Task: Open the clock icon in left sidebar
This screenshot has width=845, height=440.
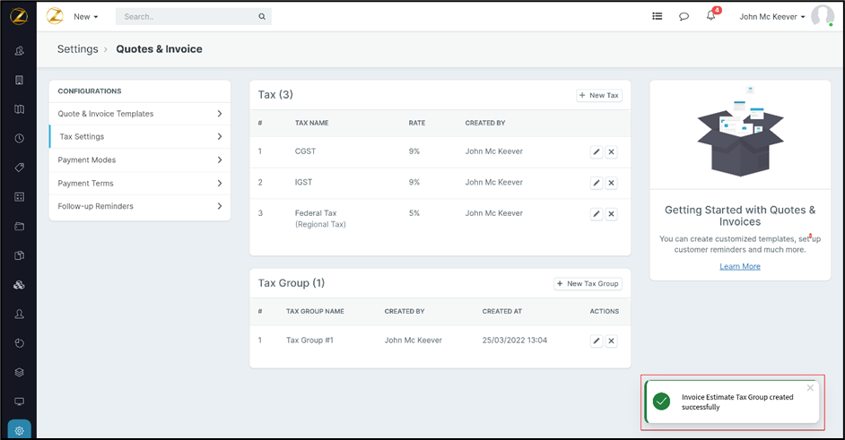Action: [19, 139]
